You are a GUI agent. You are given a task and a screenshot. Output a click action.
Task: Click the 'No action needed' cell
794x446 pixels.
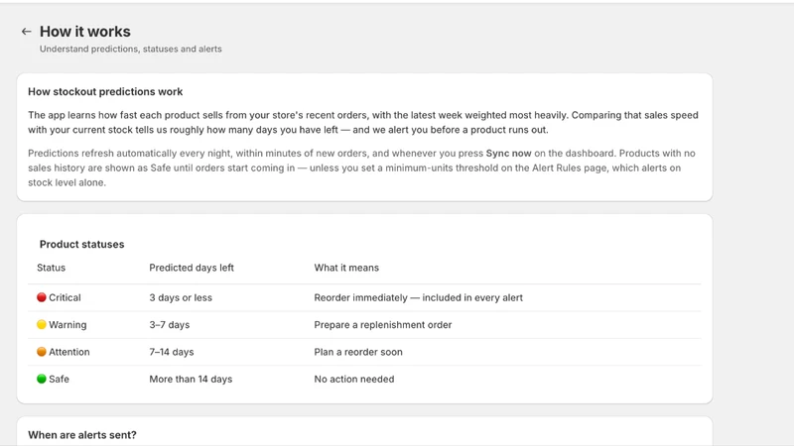pyautogui.click(x=354, y=379)
